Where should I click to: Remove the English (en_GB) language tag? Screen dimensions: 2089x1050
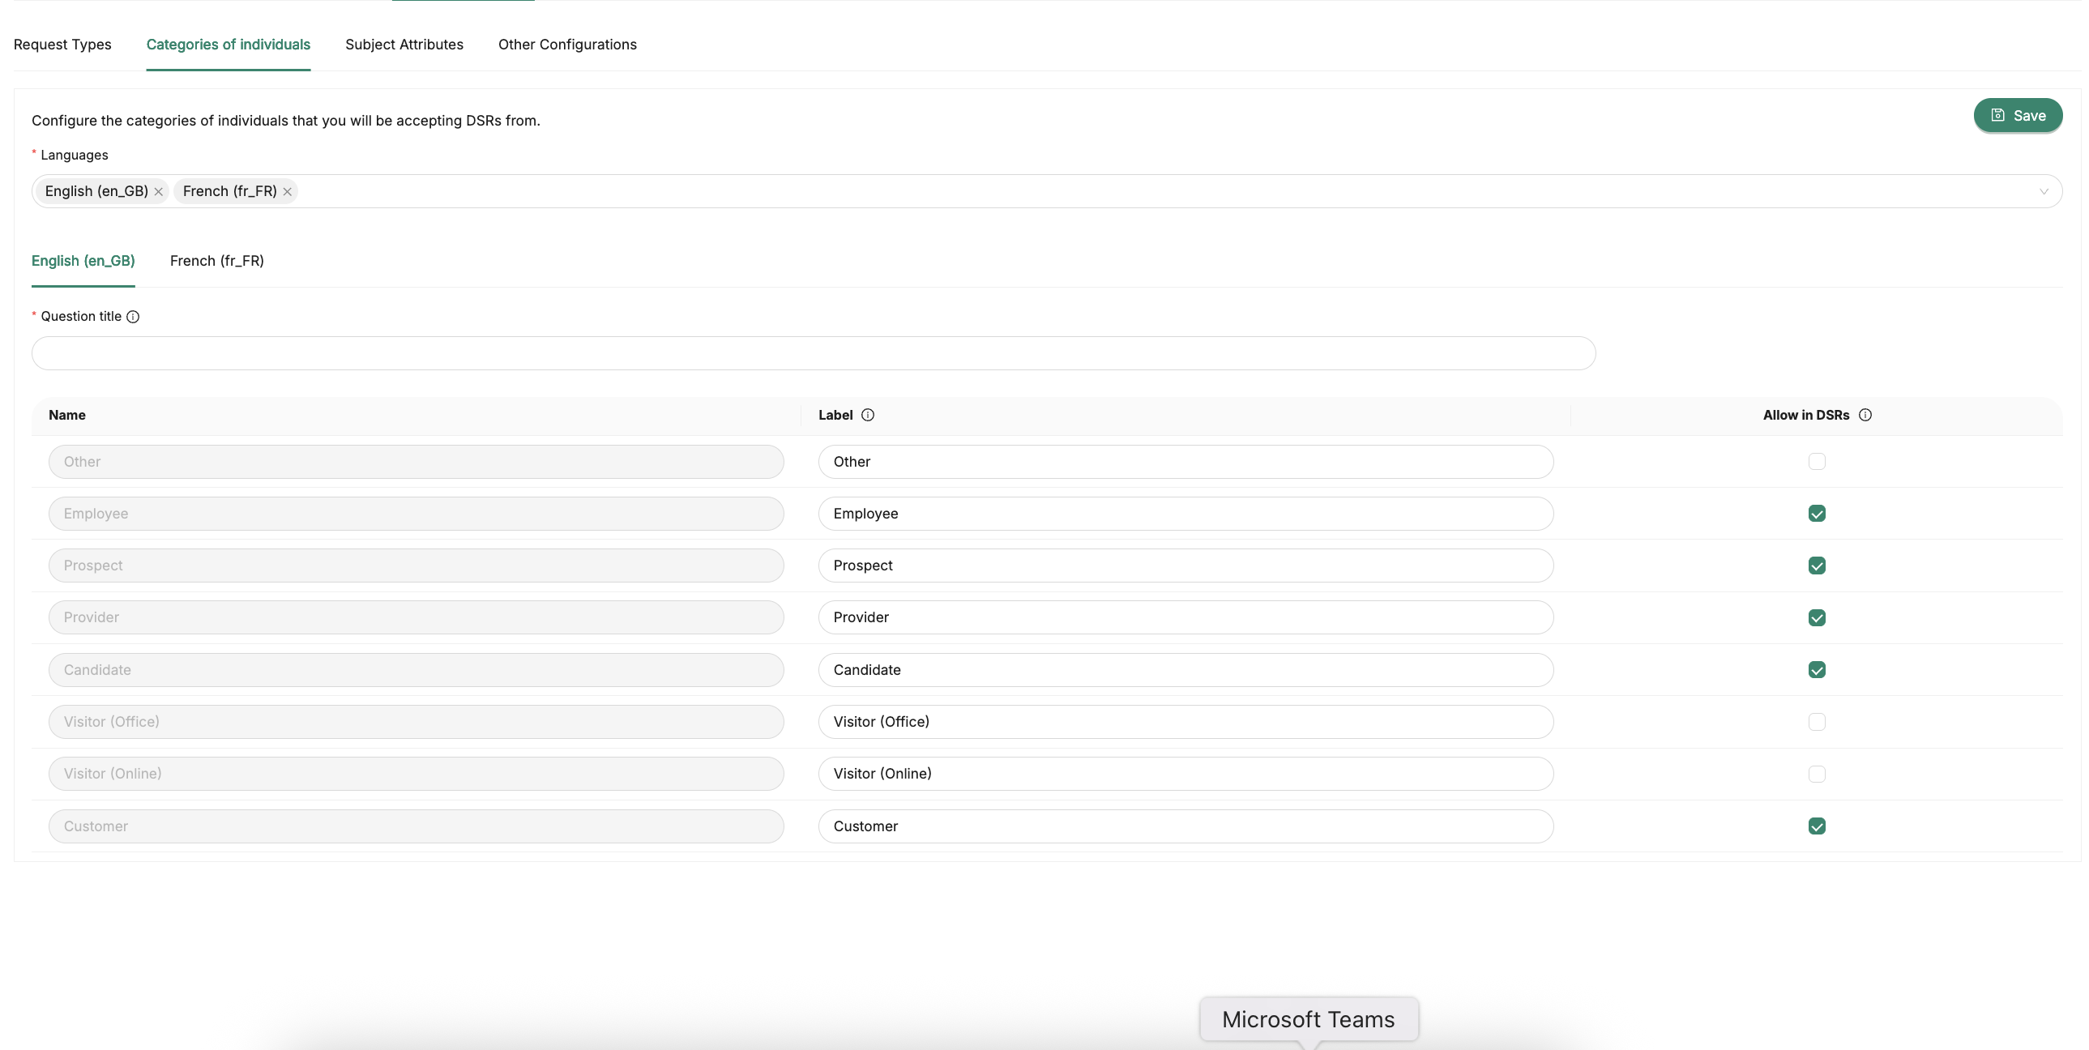159,192
